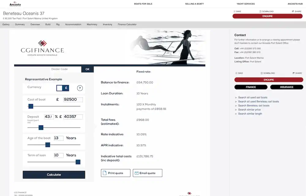This screenshot has height=196, width=306.
Task: Open Ancasta Hub menu
Action: [295, 4]
